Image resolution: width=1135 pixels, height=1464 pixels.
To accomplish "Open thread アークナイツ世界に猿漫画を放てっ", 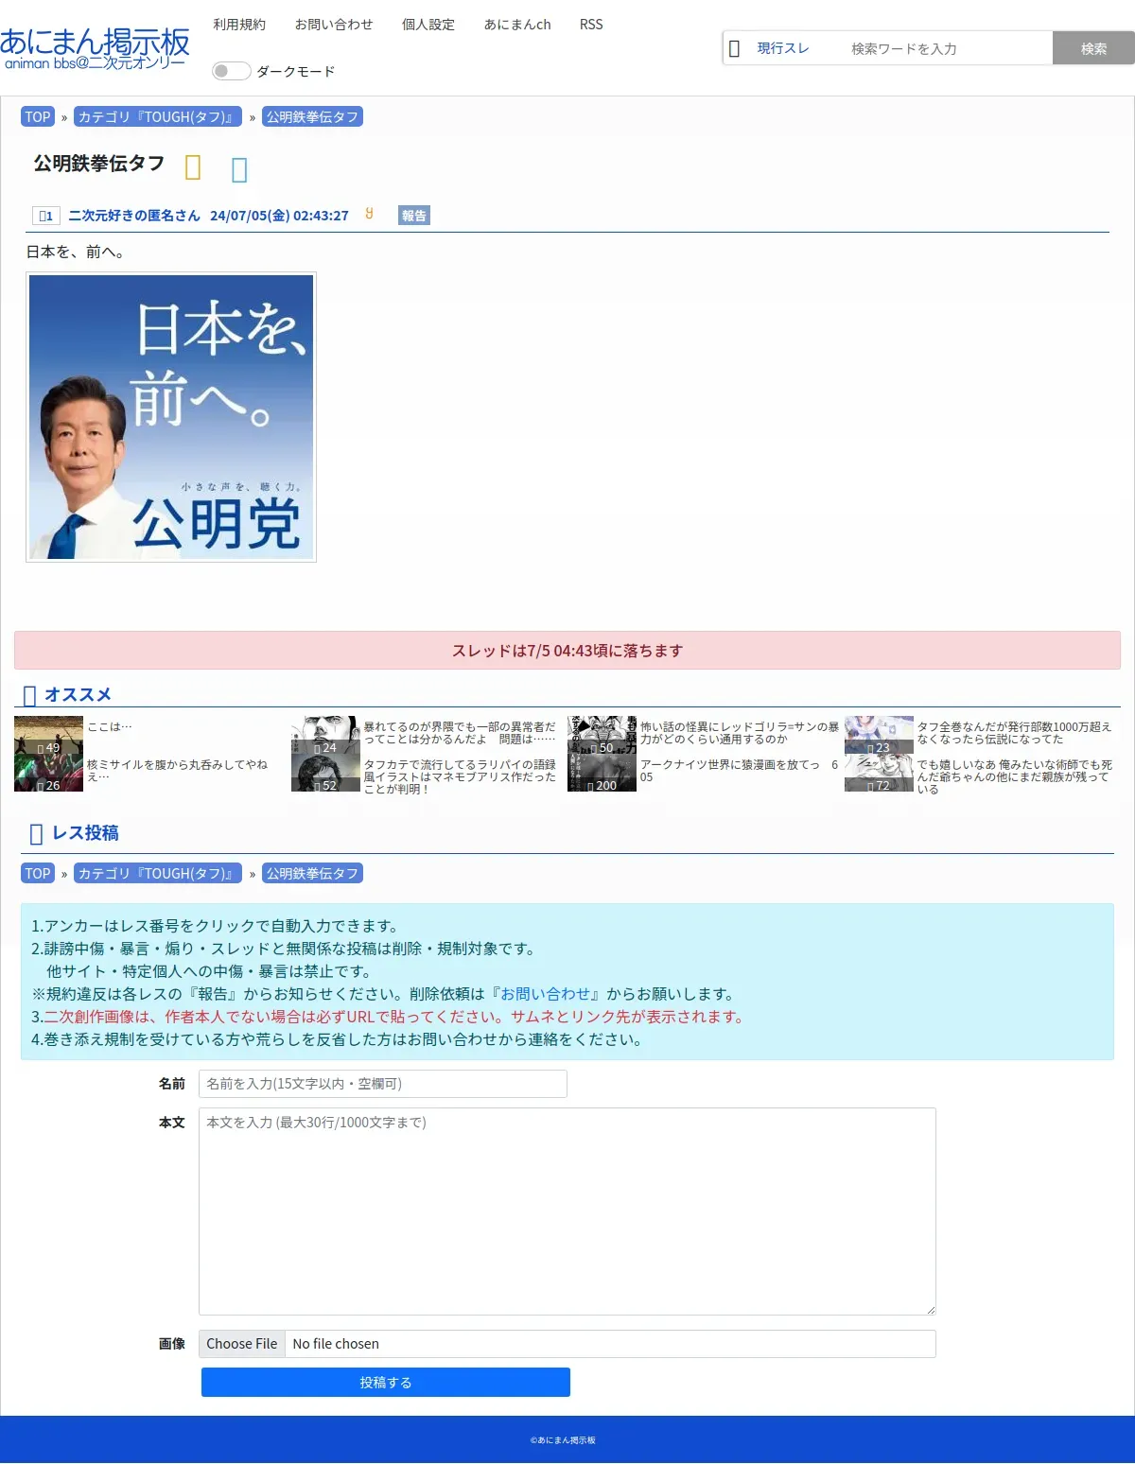I will click(x=739, y=770).
